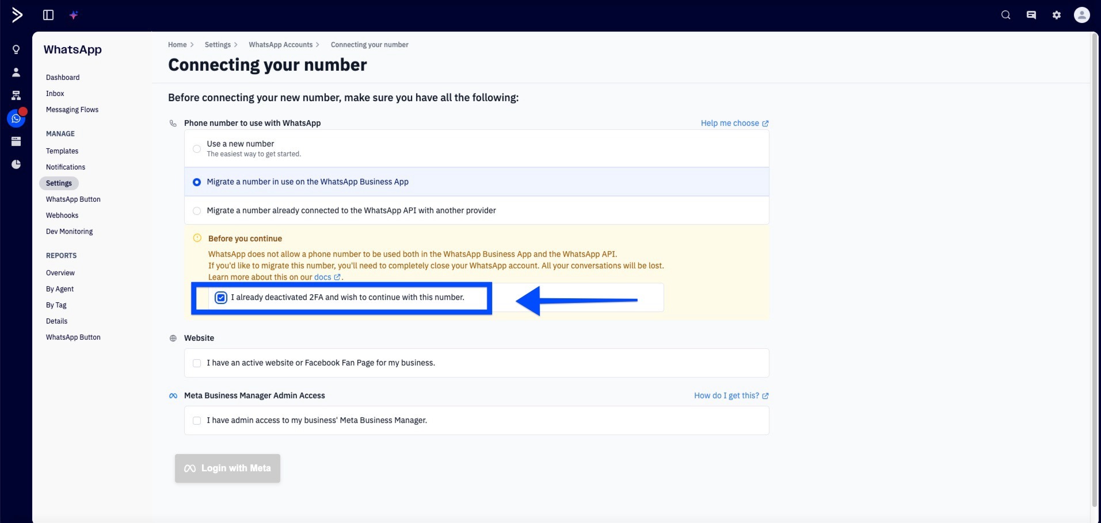The height and width of the screenshot is (523, 1101).
Task: Click the Connecting your number breadcrumb text
Action: click(x=369, y=45)
